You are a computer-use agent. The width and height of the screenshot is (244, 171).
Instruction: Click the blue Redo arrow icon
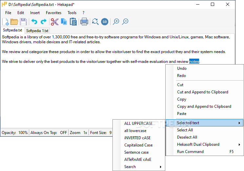click(x=43, y=22)
